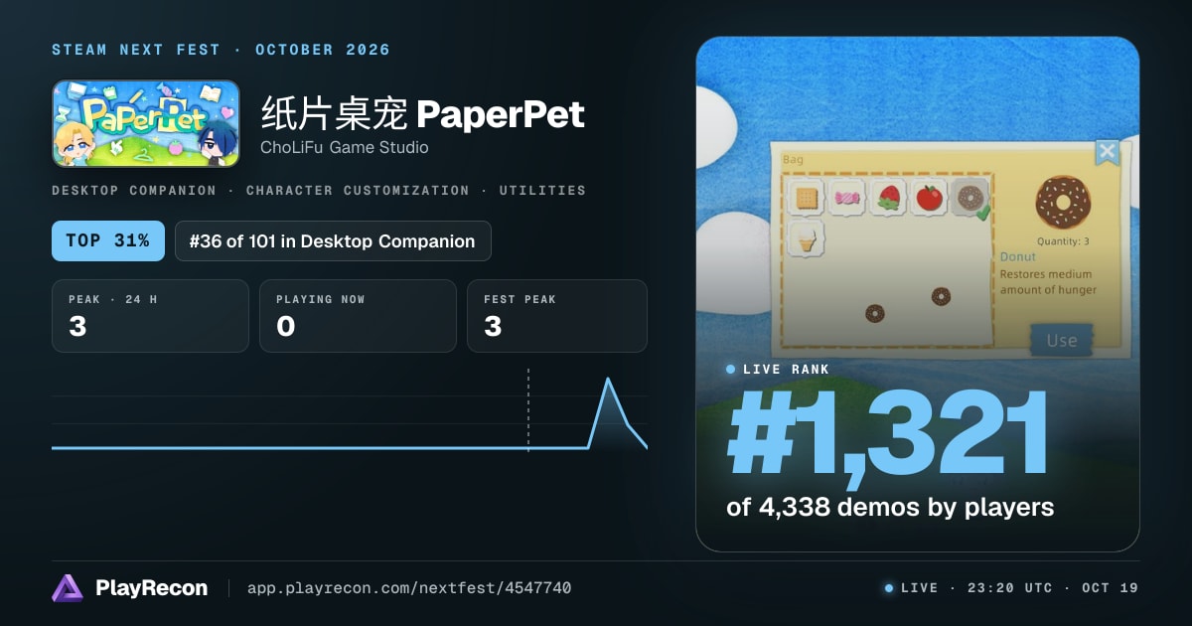Select the tomato item in the bag
The image size is (1192, 626).
coord(929,198)
